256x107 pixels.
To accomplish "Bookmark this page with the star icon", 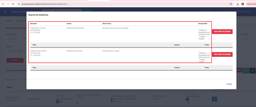I will [230, 4].
